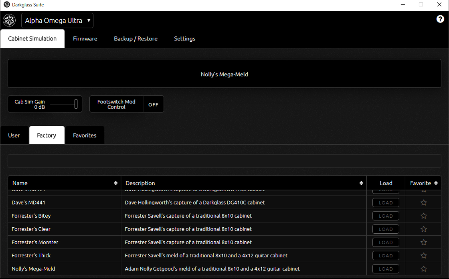Favorite Dave's MD441 with its star
Image resolution: width=449 pixels, height=279 pixels.
coord(423,203)
